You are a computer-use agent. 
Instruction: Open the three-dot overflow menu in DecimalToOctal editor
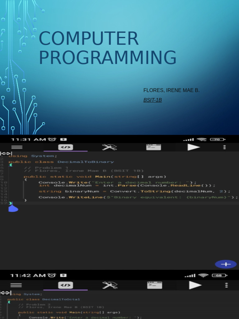coord(226,285)
